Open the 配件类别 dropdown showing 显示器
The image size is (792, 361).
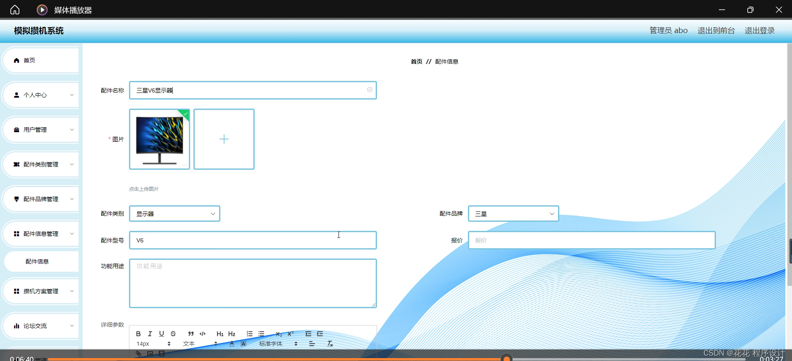(x=174, y=214)
